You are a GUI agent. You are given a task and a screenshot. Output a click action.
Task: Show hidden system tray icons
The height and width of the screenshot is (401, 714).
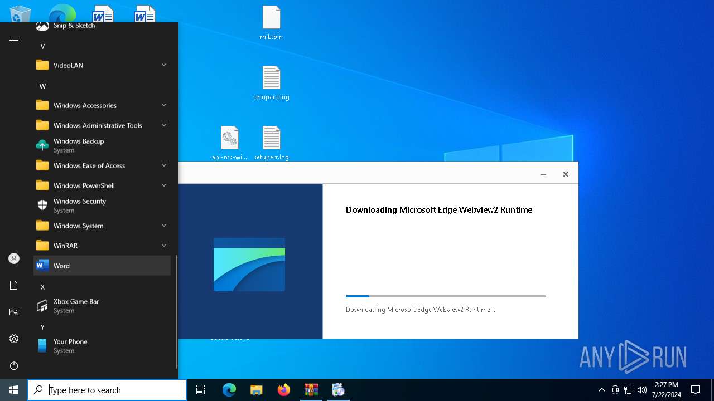[x=601, y=390]
